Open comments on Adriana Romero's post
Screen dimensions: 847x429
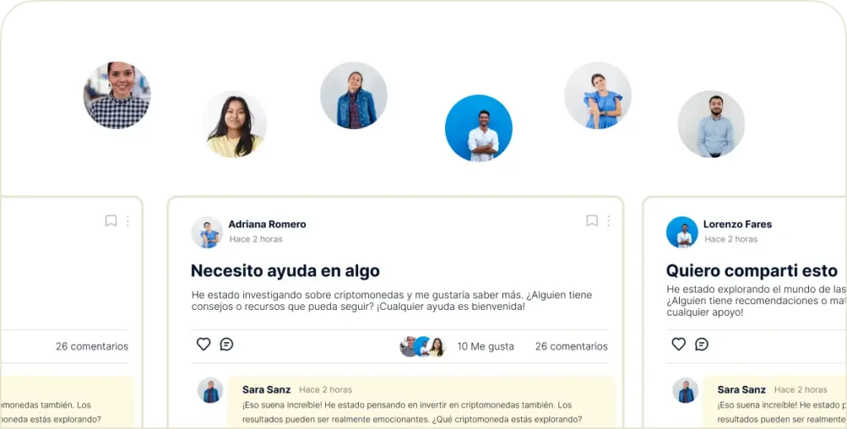[x=227, y=345]
